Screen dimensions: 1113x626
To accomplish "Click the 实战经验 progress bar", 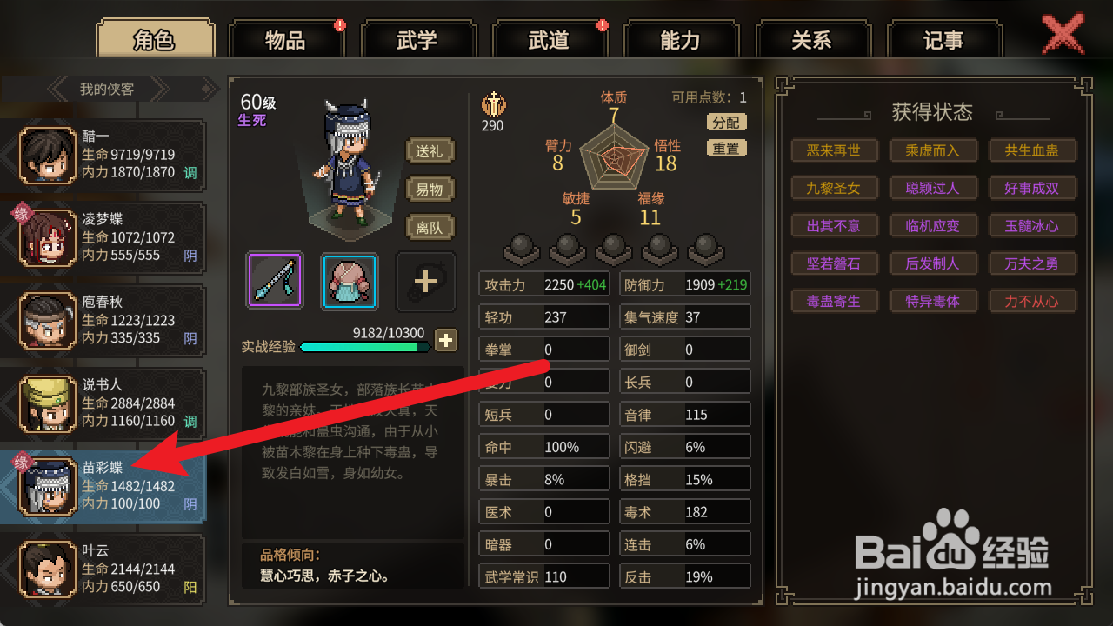I will tap(365, 346).
